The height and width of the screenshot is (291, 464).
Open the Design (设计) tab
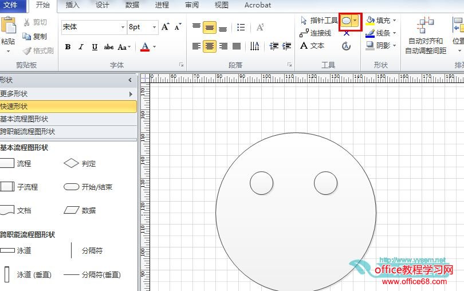pyautogui.click(x=103, y=5)
